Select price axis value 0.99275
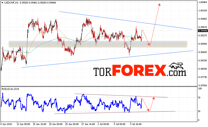 click(x=203, y=35)
